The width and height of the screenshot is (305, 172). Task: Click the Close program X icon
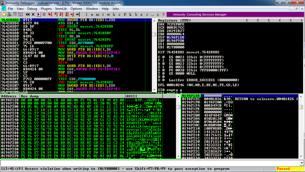tap(33, 14)
